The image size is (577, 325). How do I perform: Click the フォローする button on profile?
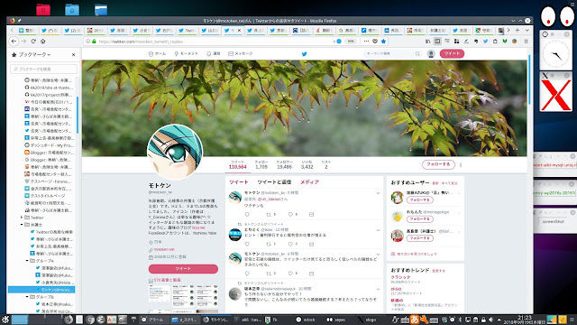click(438, 164)
